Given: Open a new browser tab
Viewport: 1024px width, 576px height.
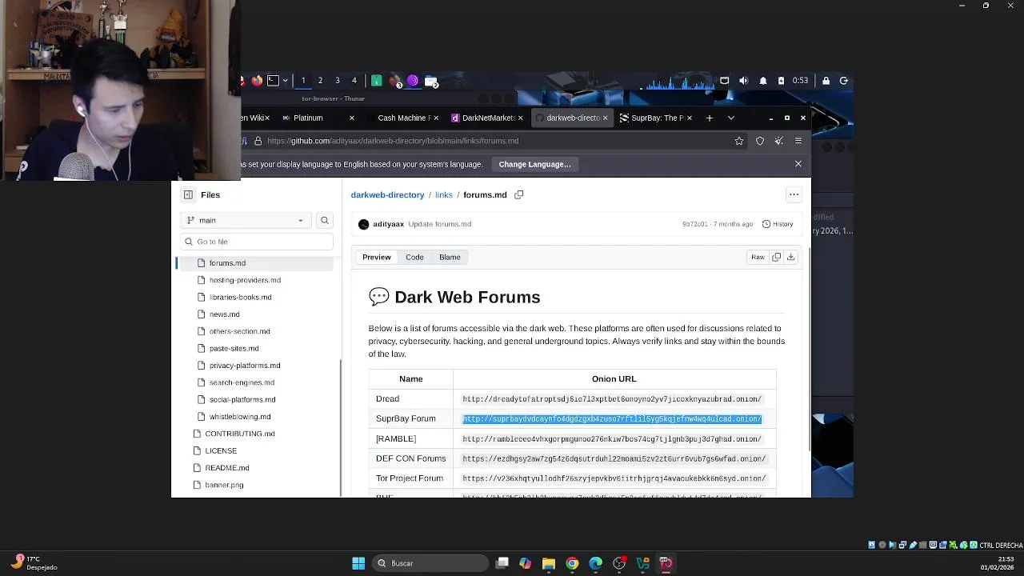Looking at the screenshot, I should click(709, 118).
